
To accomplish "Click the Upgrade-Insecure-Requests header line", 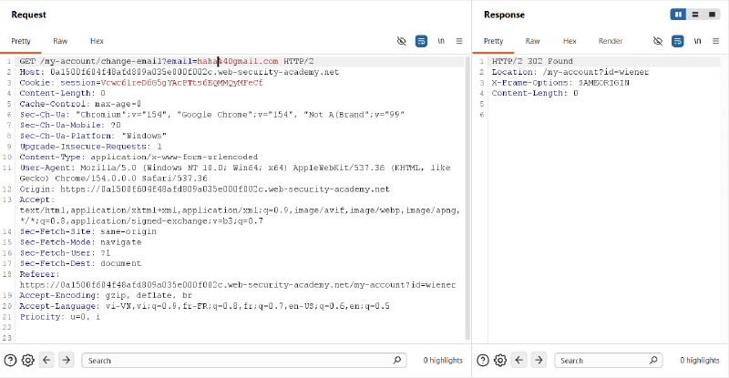I will (x=90, y=147).
